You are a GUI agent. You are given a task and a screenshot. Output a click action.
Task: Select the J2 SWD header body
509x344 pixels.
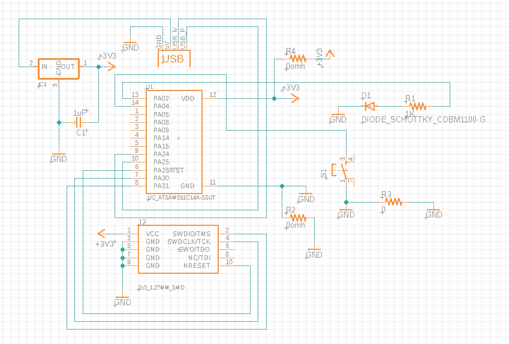[x=178, y=249]
